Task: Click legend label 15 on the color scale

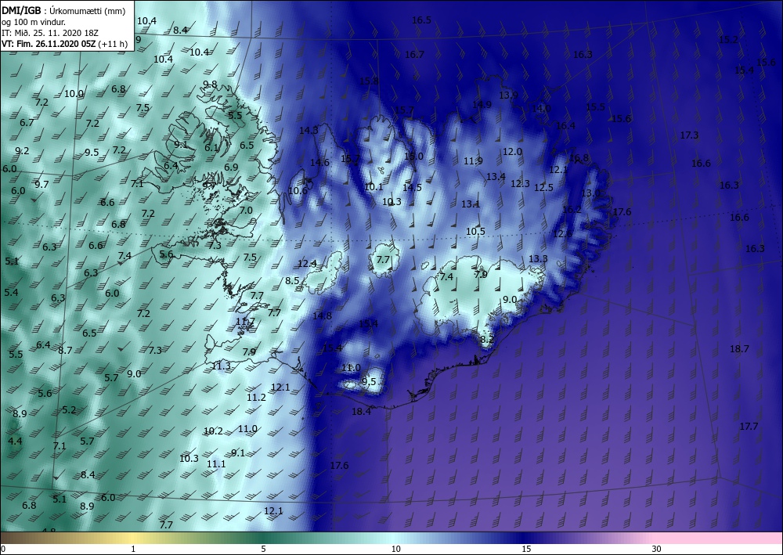Action: pos(526,550)
